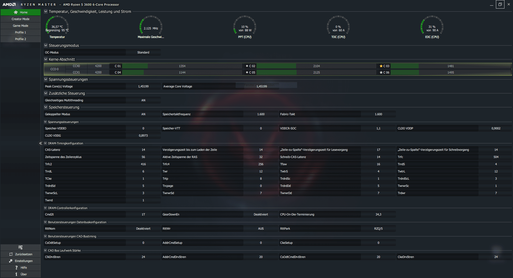This screenshot has width=513, height=278.
Task: Click the ClkDrvStren value 24
Action: (143, 257)
